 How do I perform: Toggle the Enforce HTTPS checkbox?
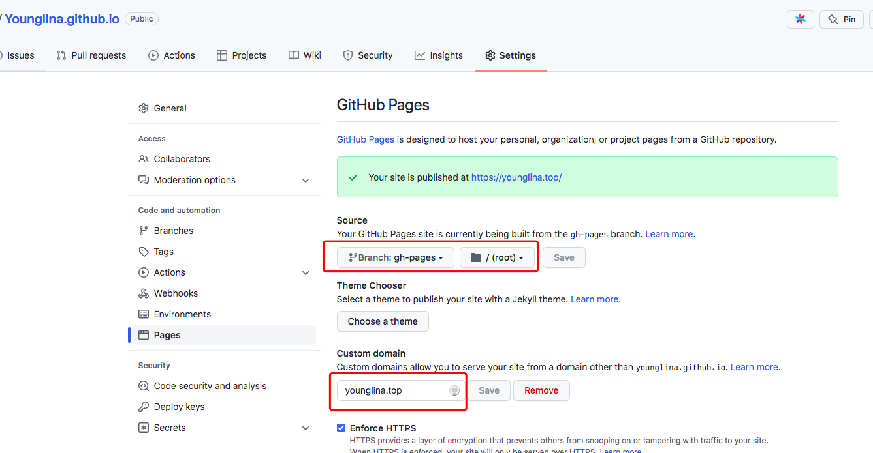coord(341,428)
